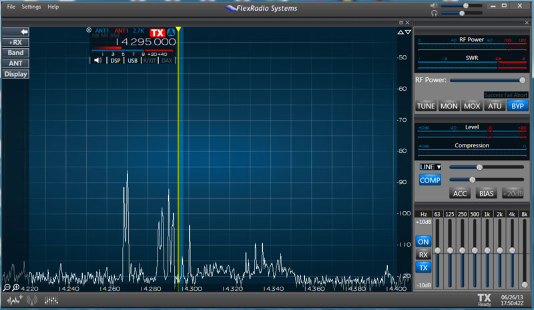Open the Band side menu

pyautogui.click(x=15, y=53)
